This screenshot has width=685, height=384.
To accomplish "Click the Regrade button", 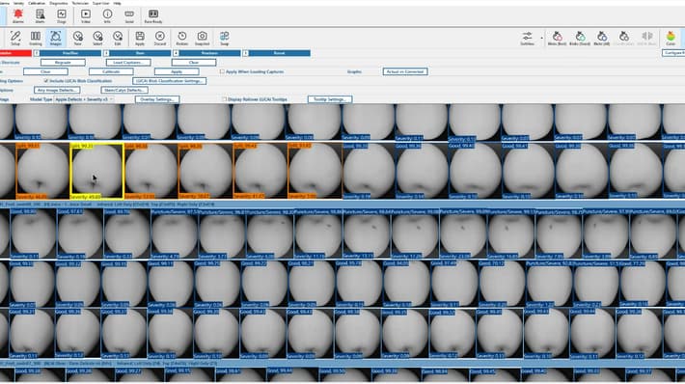I will click(63, 63).
